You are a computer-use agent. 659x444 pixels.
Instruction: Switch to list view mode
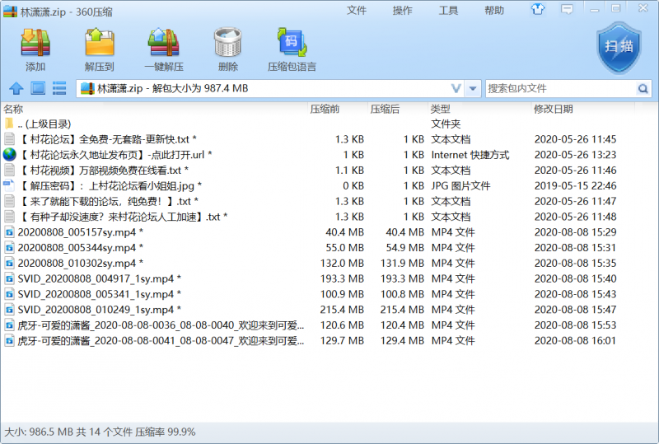[x=59, y=88]
